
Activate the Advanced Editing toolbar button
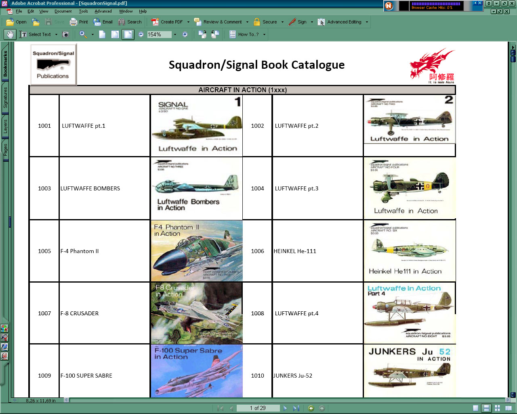340,22
